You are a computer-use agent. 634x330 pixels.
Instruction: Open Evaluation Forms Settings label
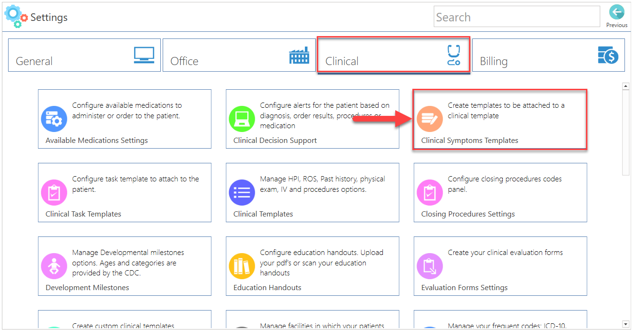coord(464,287)
